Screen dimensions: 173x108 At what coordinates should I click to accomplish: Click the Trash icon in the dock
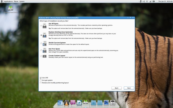pos(113,103)
